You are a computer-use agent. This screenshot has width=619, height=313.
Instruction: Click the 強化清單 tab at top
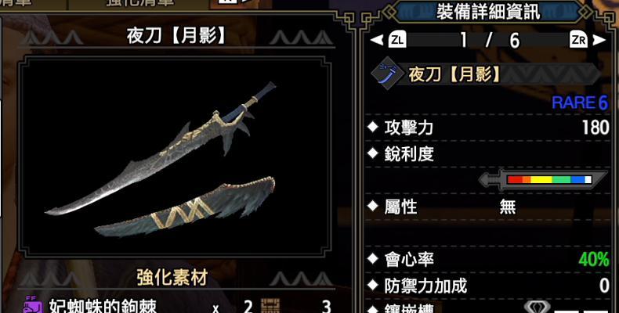140,4
